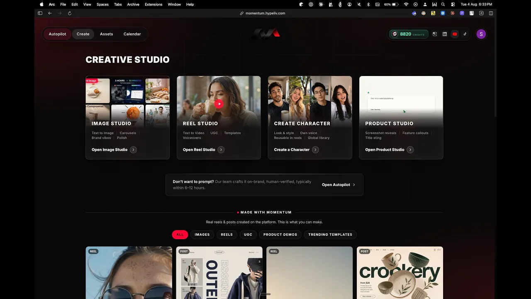Image resolution: width=531 pixels, height=299 pixels.
Task: Open Spotlight search in menu bar
Action: 443,4
